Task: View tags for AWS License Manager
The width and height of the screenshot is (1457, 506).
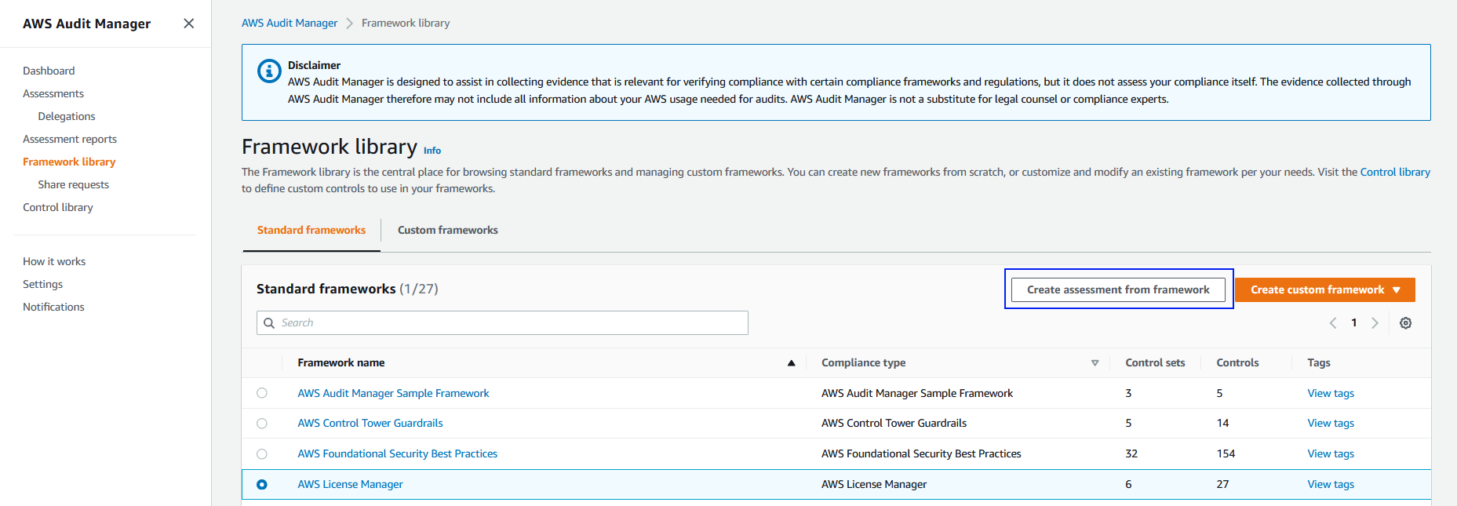Action: 1331,484
